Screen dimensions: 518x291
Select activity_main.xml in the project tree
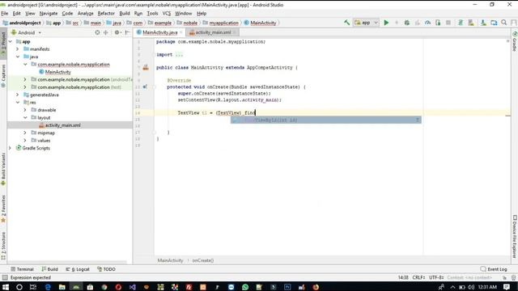pyautogui.click(x=63, y=125)
